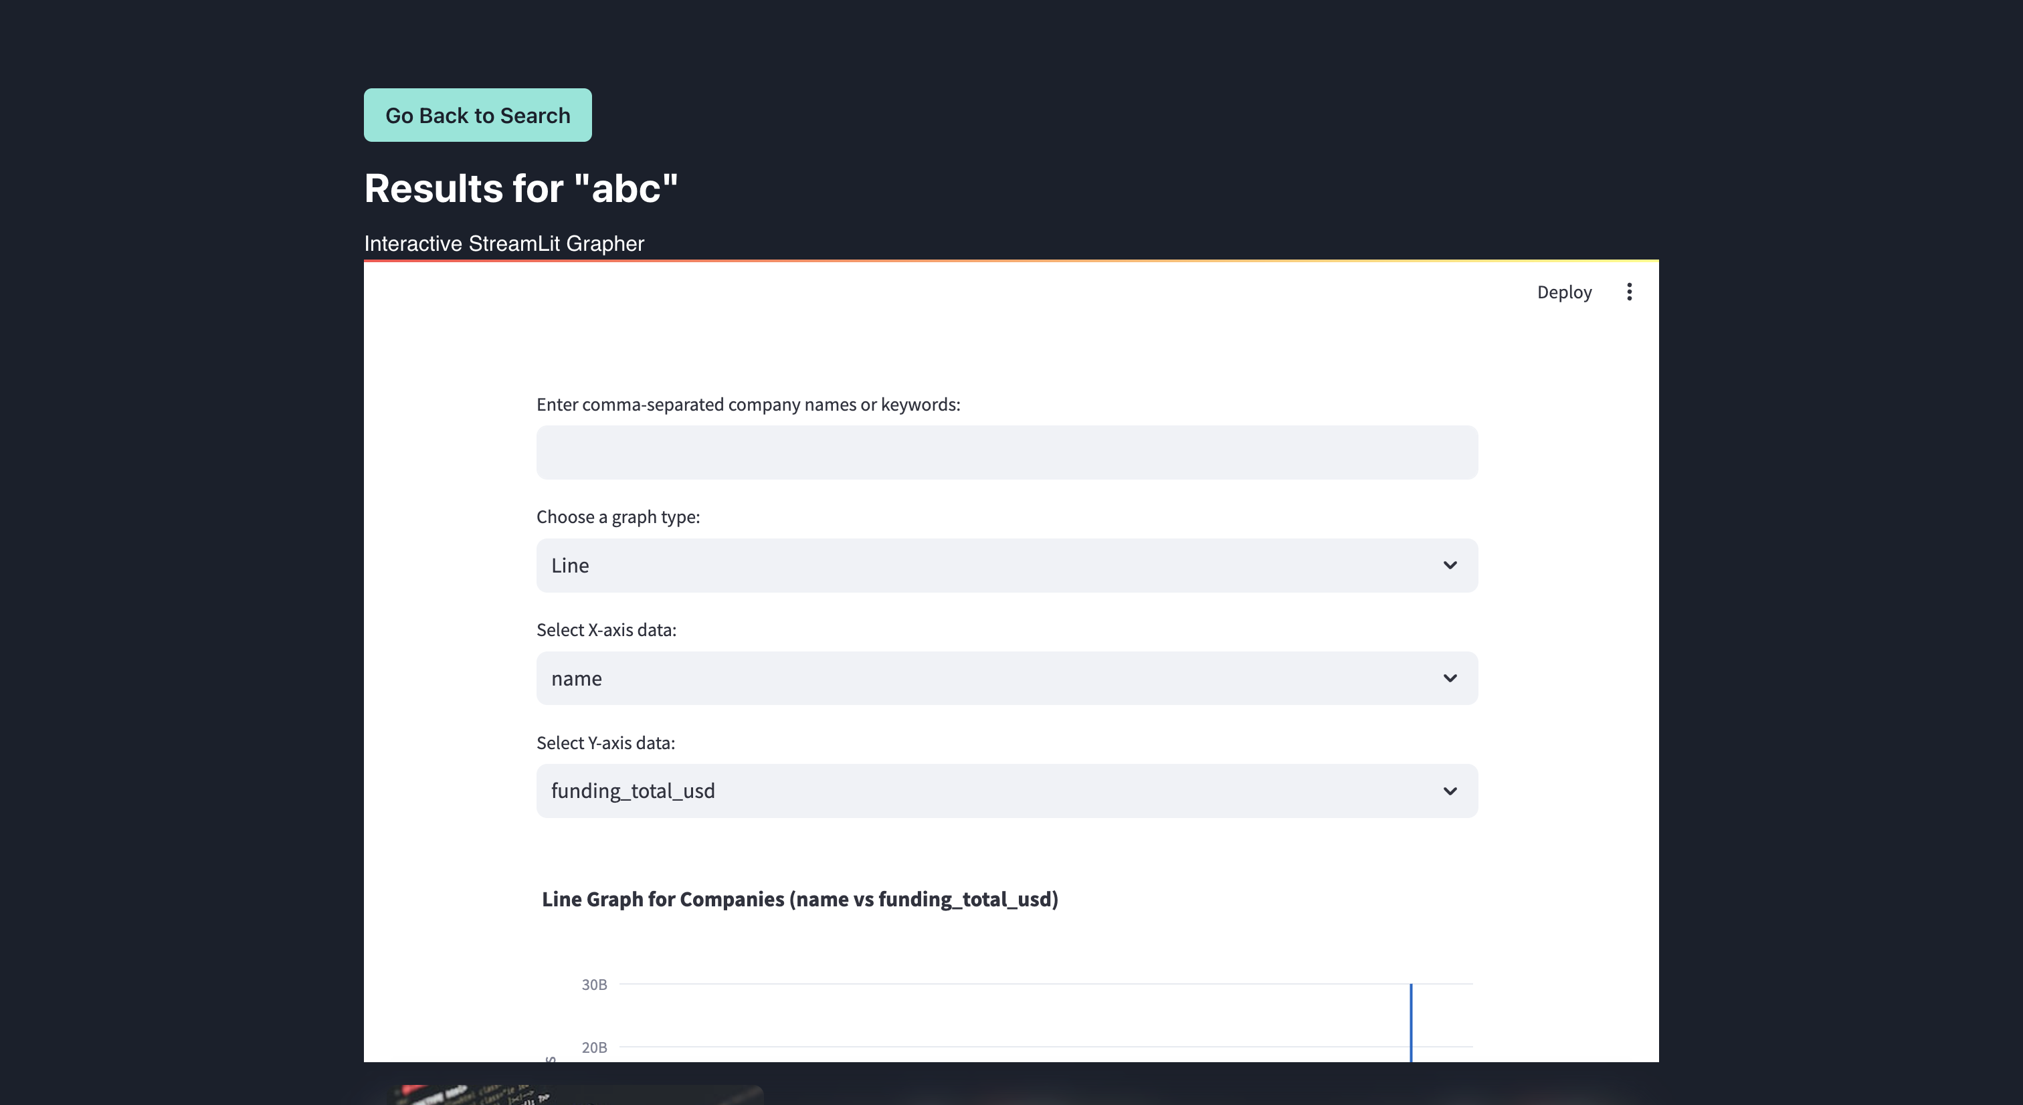This screenshot has width=2023, height=1105.
Task: Click the blue spike line in chart
Action: tap(1410, 1021)
